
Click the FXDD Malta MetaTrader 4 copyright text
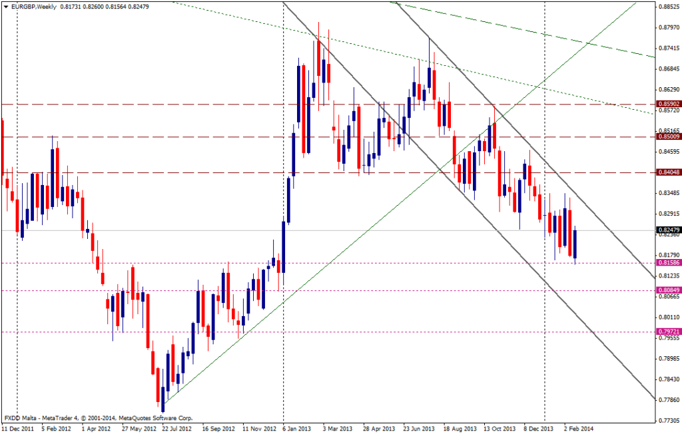click(x=99, y=418)
